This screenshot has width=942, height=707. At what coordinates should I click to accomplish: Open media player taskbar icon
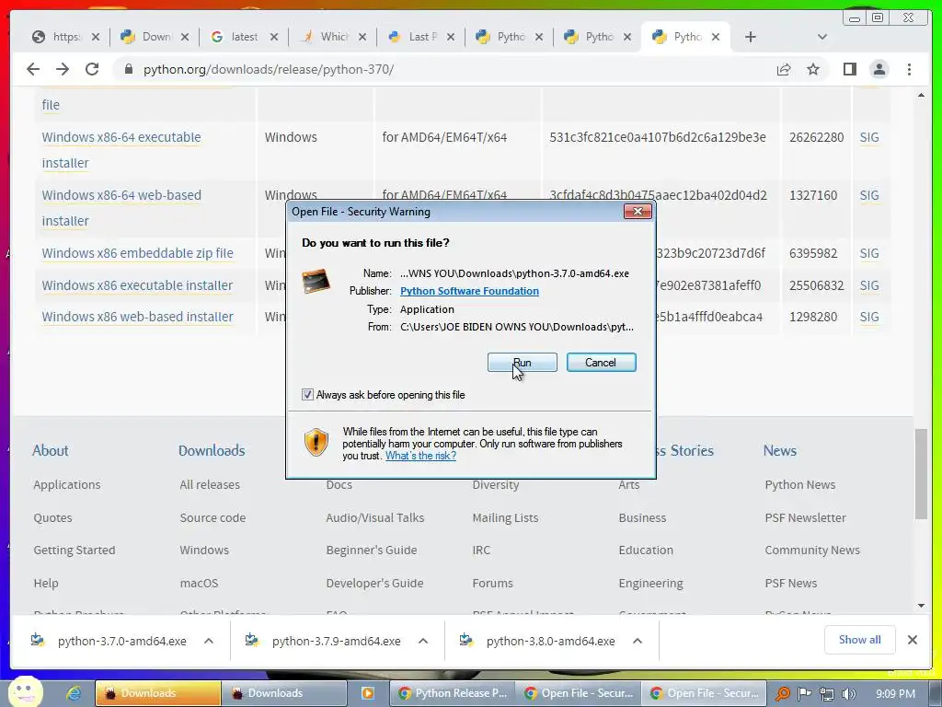coord(368,693)
